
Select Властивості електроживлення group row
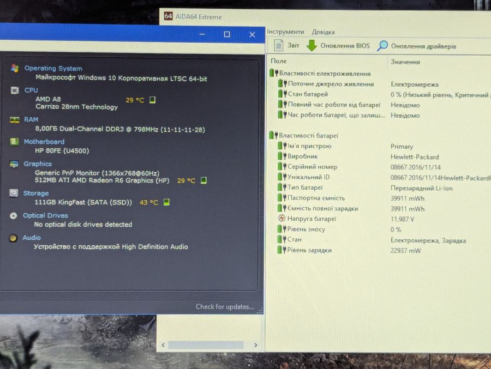[x=325, y=73]
